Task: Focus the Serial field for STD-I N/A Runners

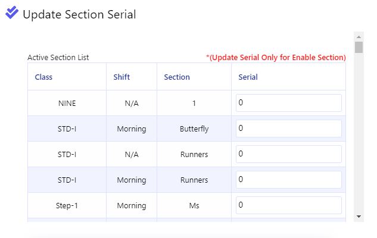Action: click(x=288, y=154)
